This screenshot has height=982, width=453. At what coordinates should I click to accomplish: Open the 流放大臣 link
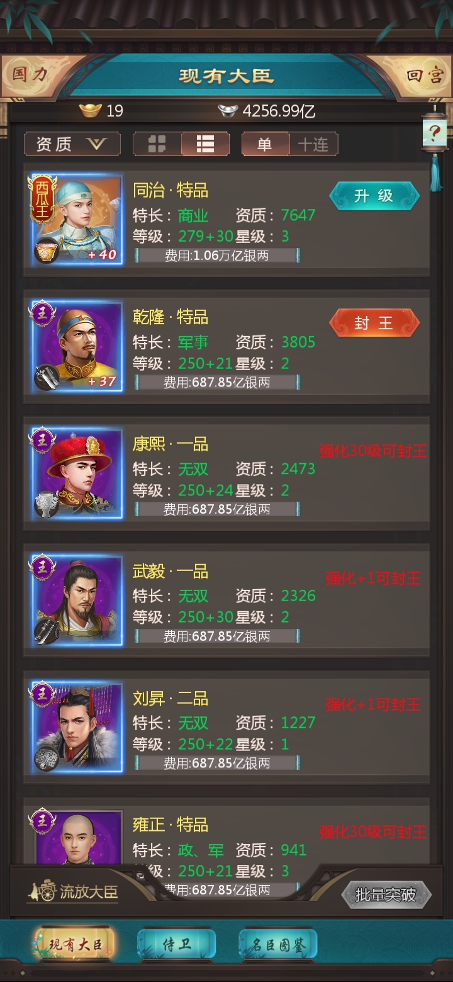pos(72,891)
